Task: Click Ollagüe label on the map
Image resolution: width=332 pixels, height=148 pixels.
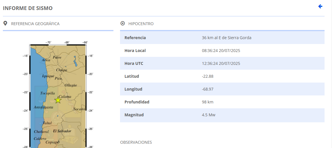Action: [x=71, y=85]
